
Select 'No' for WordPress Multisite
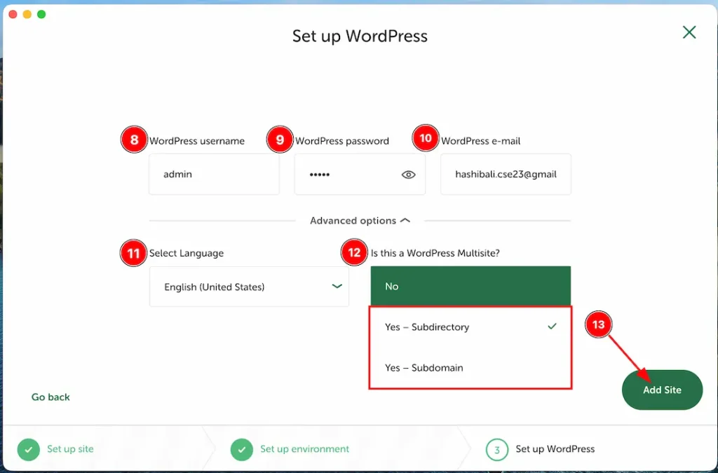coord(470,286)
